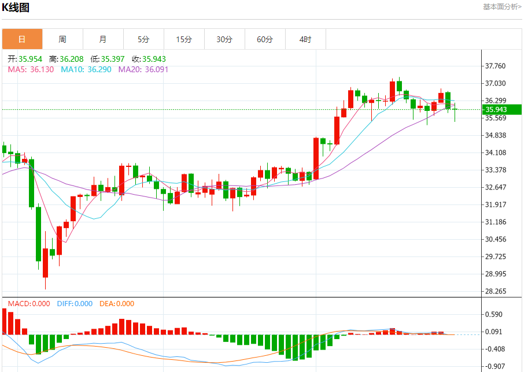Click the DEA 0.000 label

coord(117,303)
